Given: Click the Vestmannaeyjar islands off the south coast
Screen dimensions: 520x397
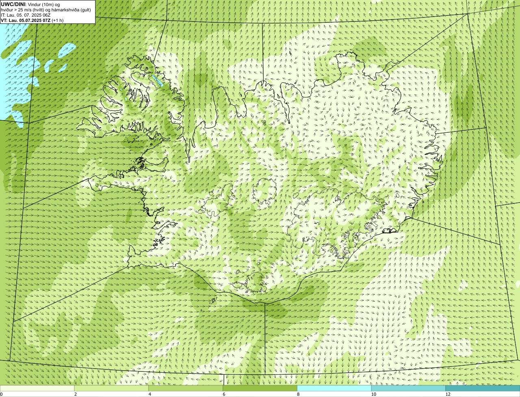Looking at the screenshot, I should (213, 301).
